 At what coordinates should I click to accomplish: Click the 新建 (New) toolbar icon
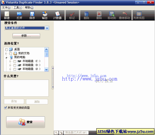[x=7, y=14]
